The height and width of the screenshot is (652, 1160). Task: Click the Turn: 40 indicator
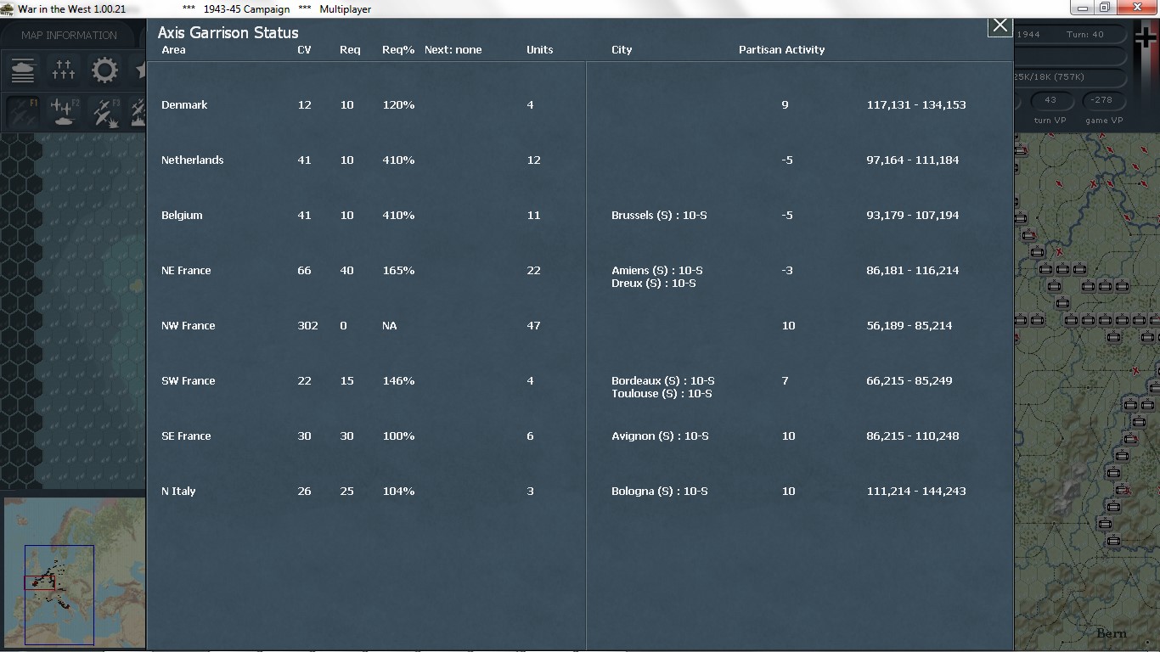click(1085, 35)
